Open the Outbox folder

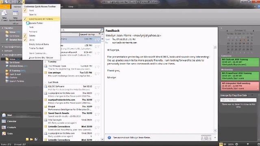pyautogui.click(x=13, y=77)
